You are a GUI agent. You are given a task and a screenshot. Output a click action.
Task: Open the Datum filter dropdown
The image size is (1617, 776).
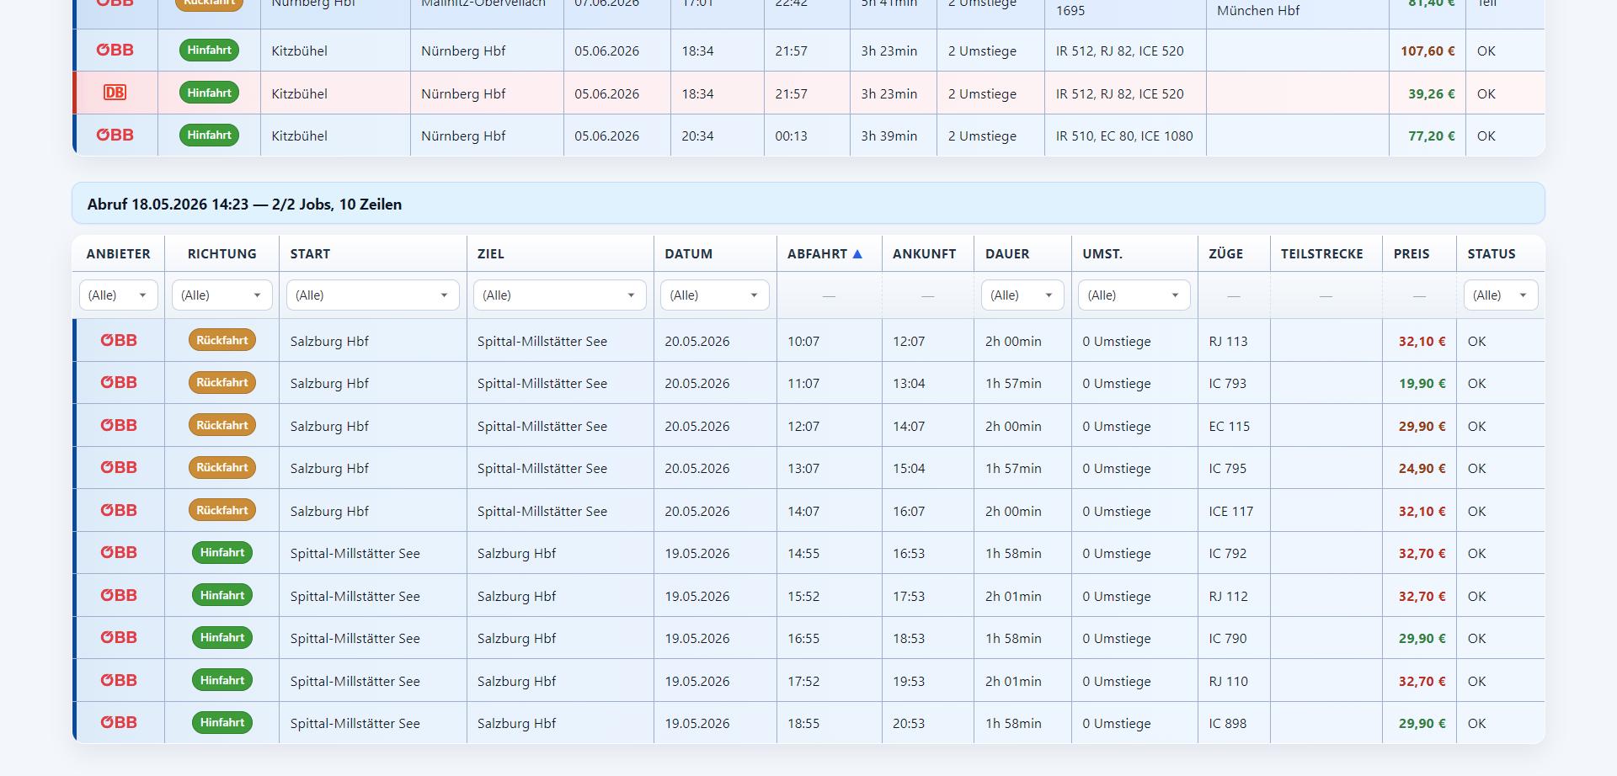pyautogui.click(x=714, y=295)
